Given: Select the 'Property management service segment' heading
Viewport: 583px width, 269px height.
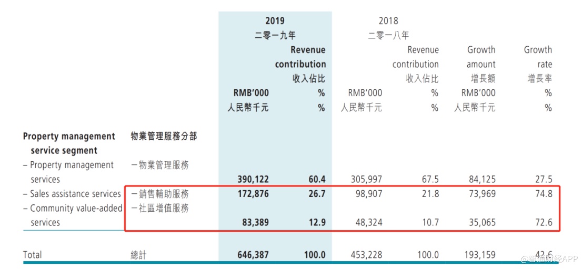Looking at the screenshot, I should point(69,143).
